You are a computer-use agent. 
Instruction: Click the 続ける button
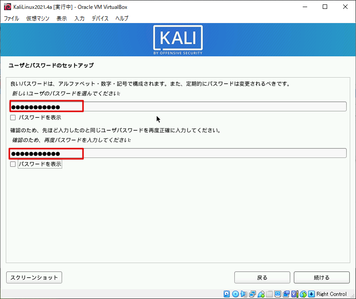[322, 277]
